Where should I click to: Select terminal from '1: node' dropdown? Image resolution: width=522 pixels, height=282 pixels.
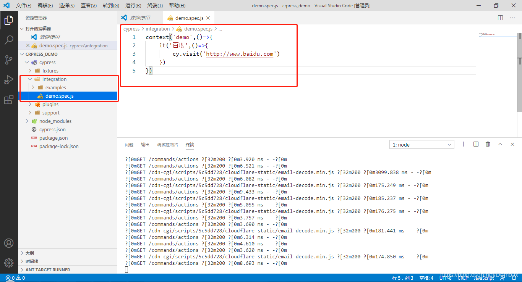coord(421,145)
